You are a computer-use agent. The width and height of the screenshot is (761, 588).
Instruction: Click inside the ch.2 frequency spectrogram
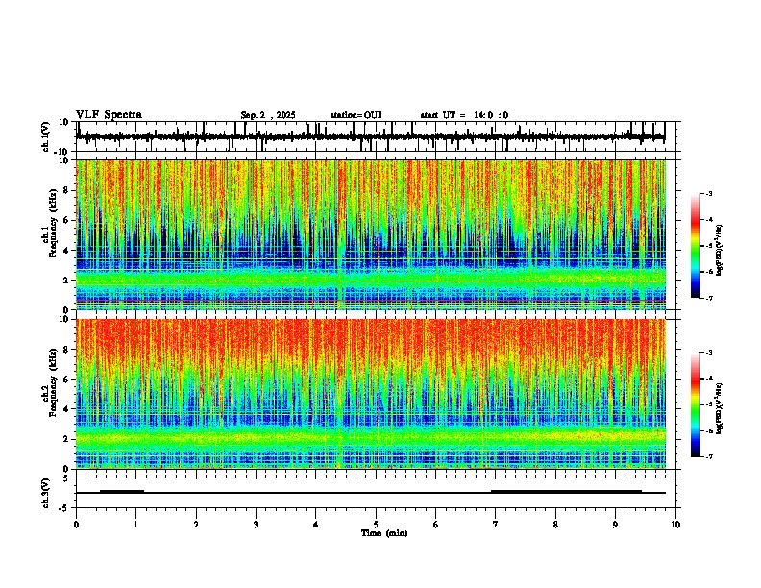[x=371, y=394]
